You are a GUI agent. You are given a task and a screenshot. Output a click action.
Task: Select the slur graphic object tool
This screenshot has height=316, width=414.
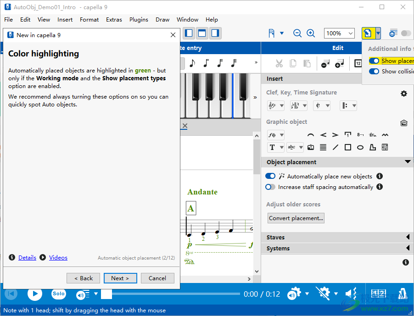pyautogui.click(x=311, y=135)
